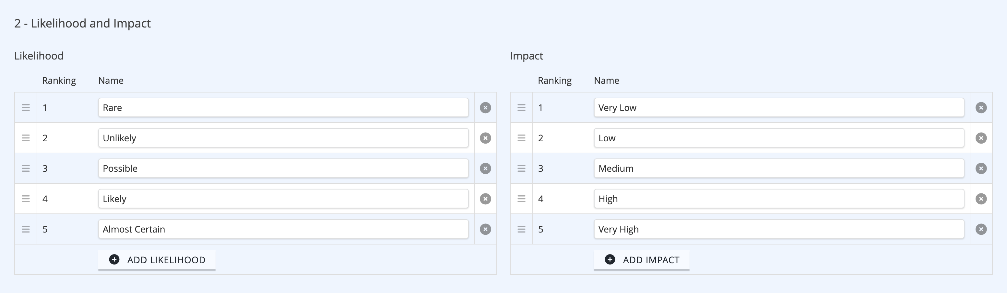
Task: Remove the Rare likelihood row
Action: [485, 108]
